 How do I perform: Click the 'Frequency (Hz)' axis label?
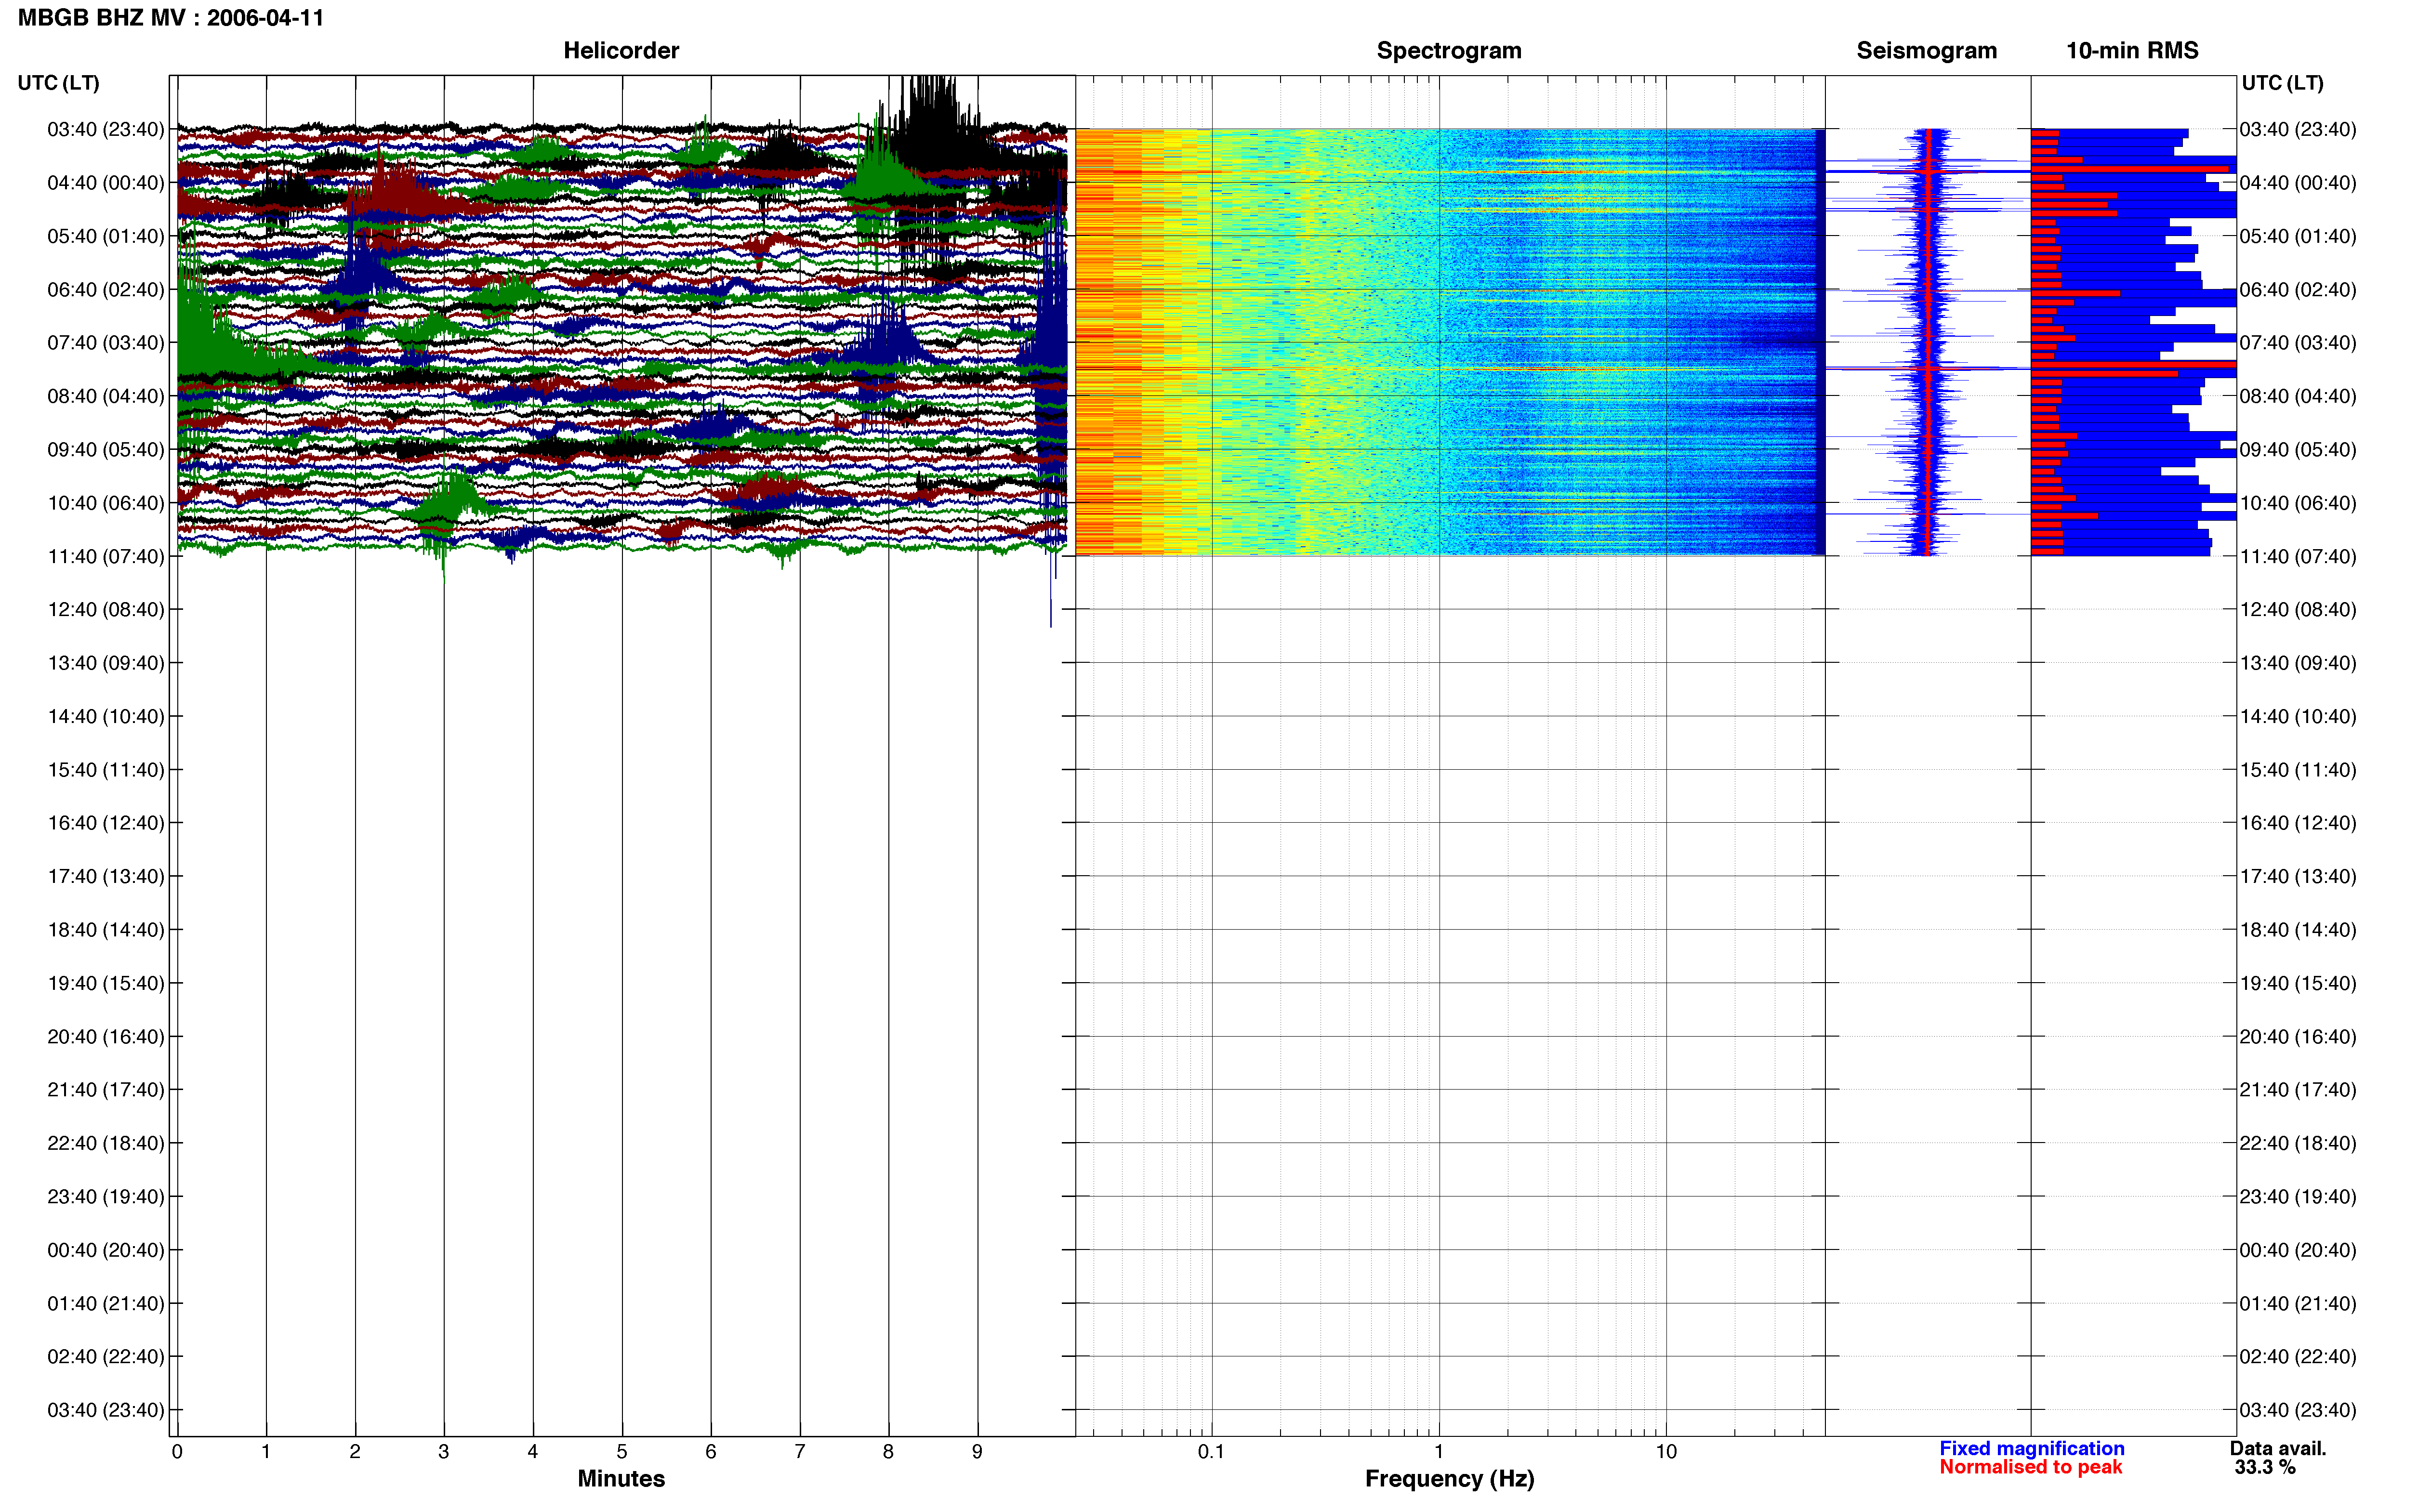[x=1449, y=1479]
